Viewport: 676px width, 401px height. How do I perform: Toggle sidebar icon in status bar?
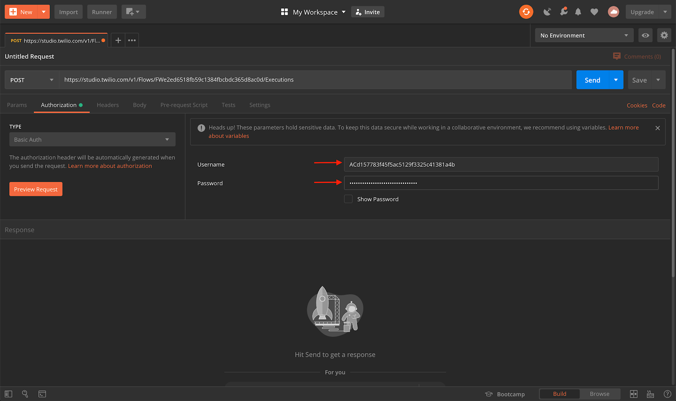[x=8, y=394]
